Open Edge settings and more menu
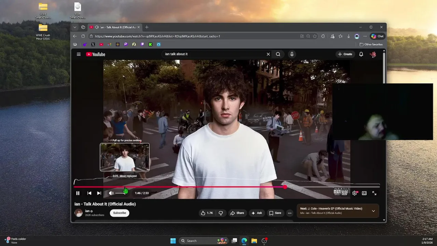This screenshot has width=437, height=246. [x=365, y=36]
